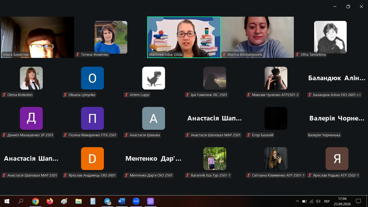Open the notification center icon

click(359, 201)
